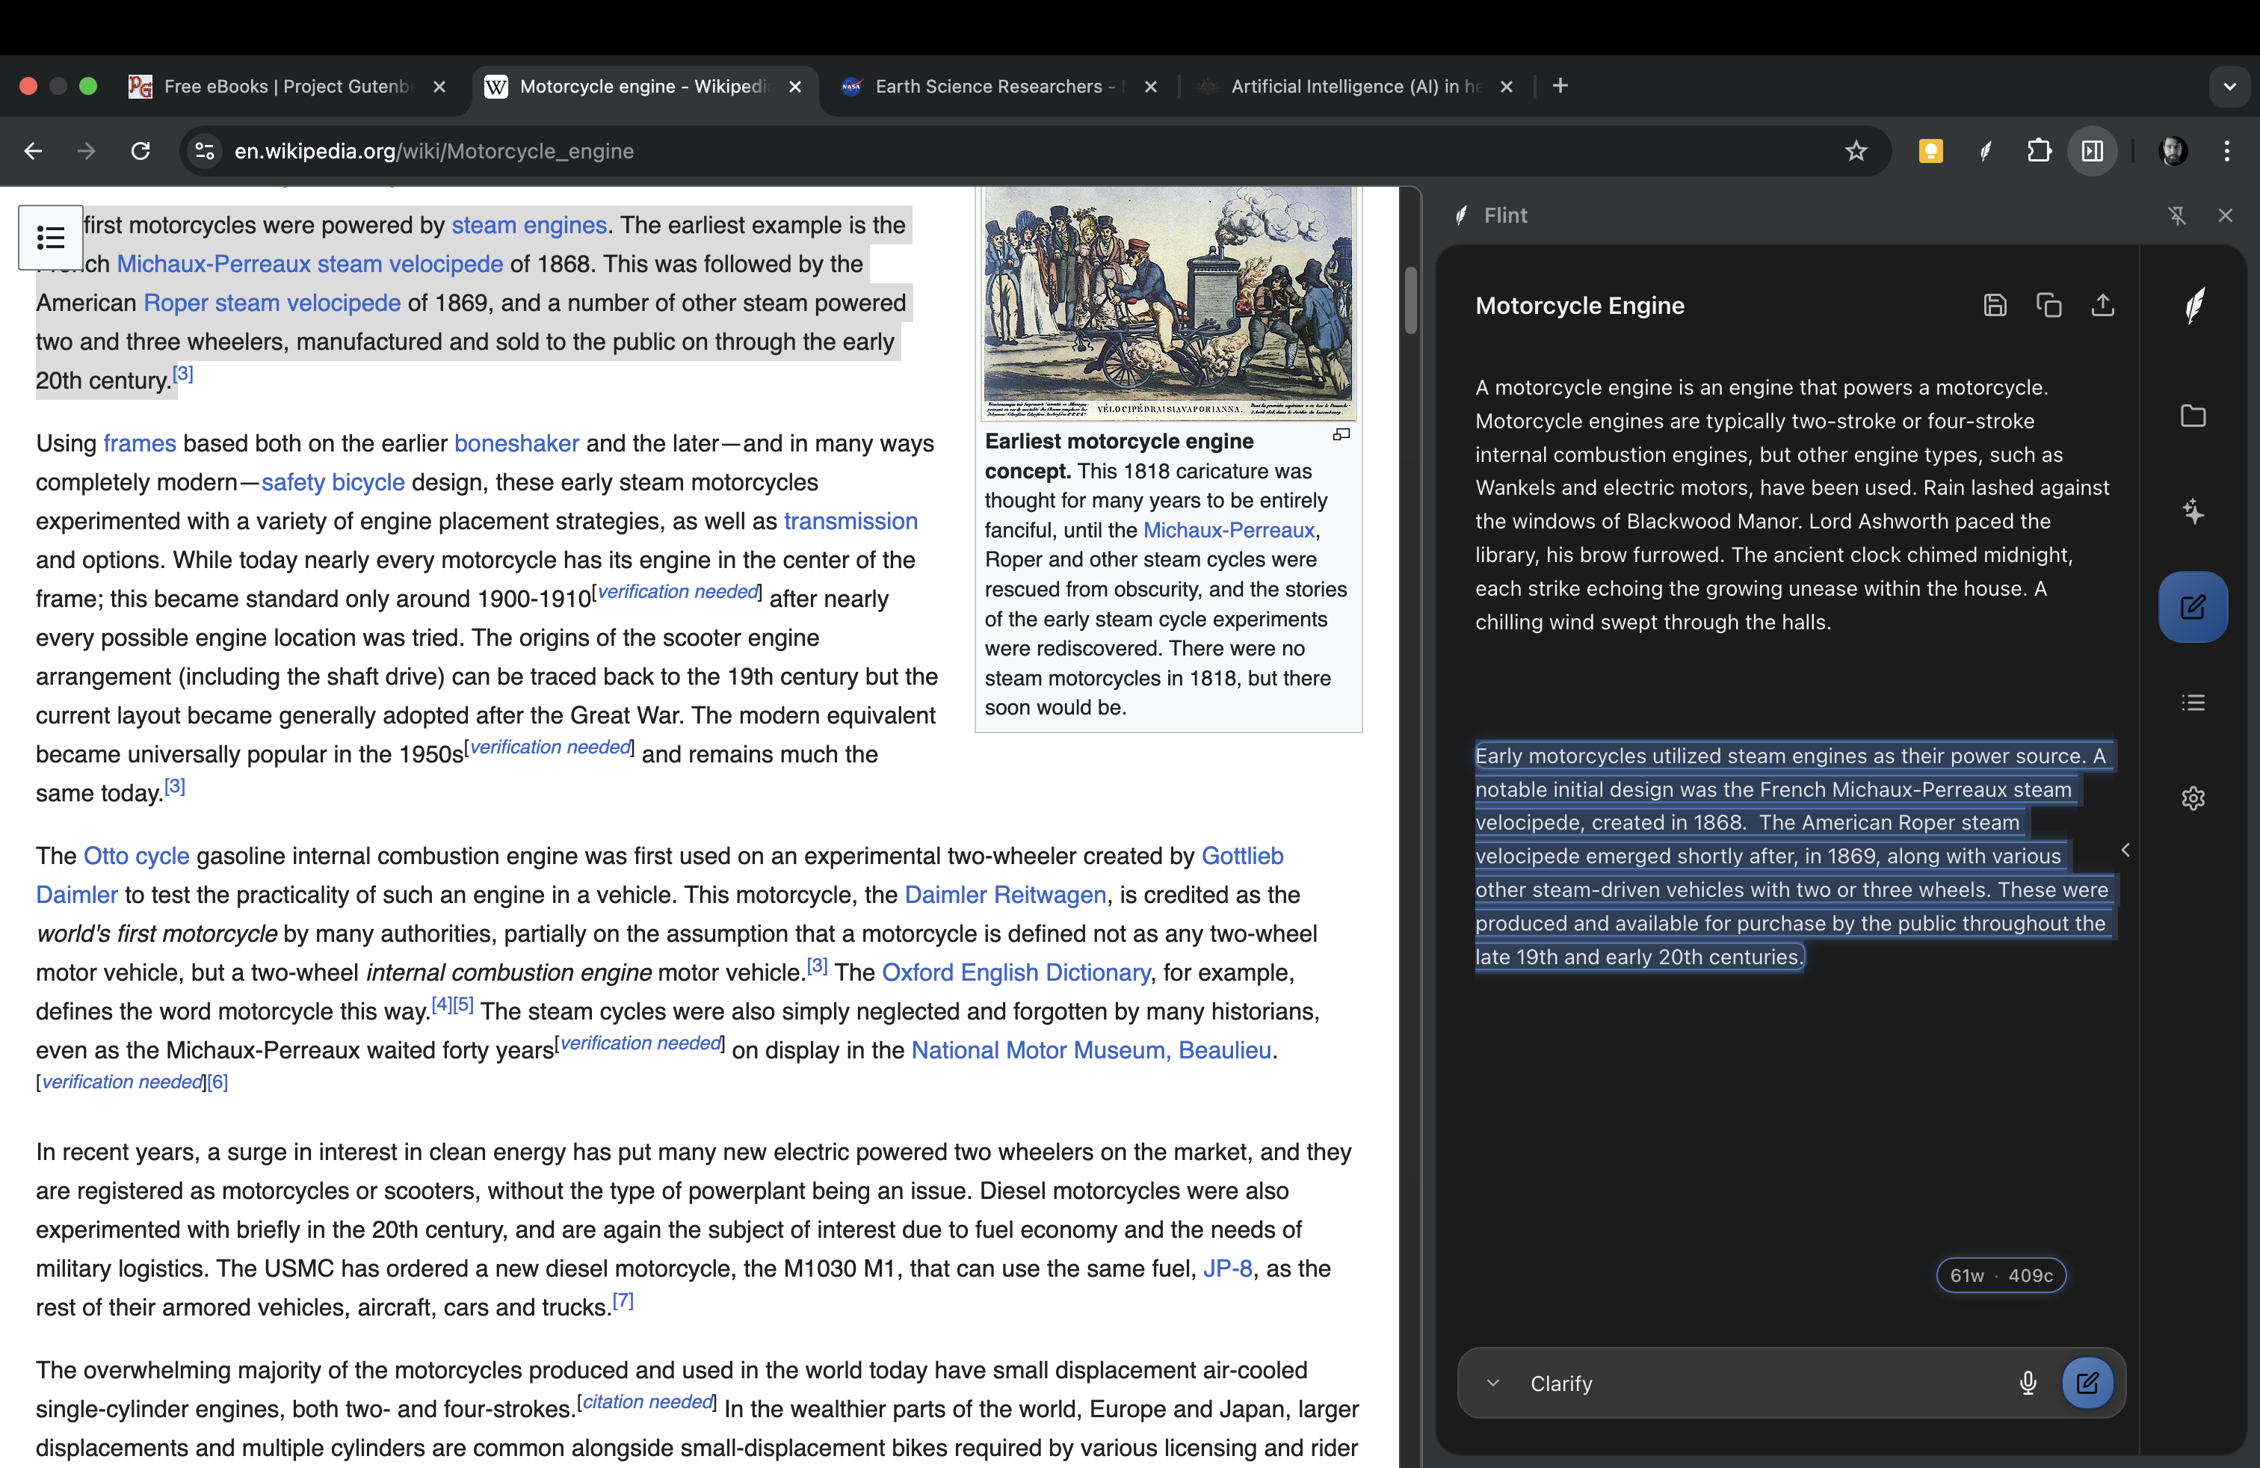The height and width of the screenshot is (1468, 2260).
Task: Expand the Clarify mode dropdown chevron
Action: [1492, 1383]
